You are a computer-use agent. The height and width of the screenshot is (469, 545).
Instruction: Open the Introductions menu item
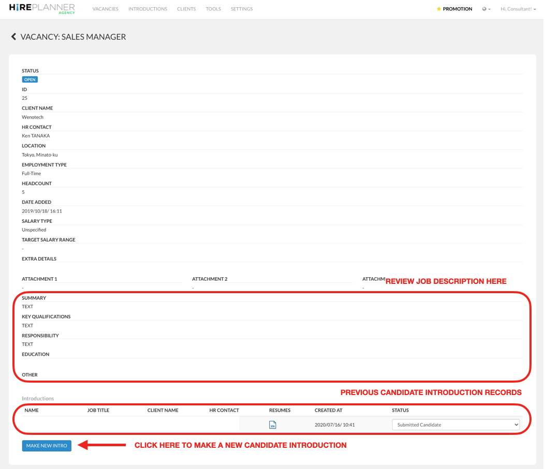point(148,9)
